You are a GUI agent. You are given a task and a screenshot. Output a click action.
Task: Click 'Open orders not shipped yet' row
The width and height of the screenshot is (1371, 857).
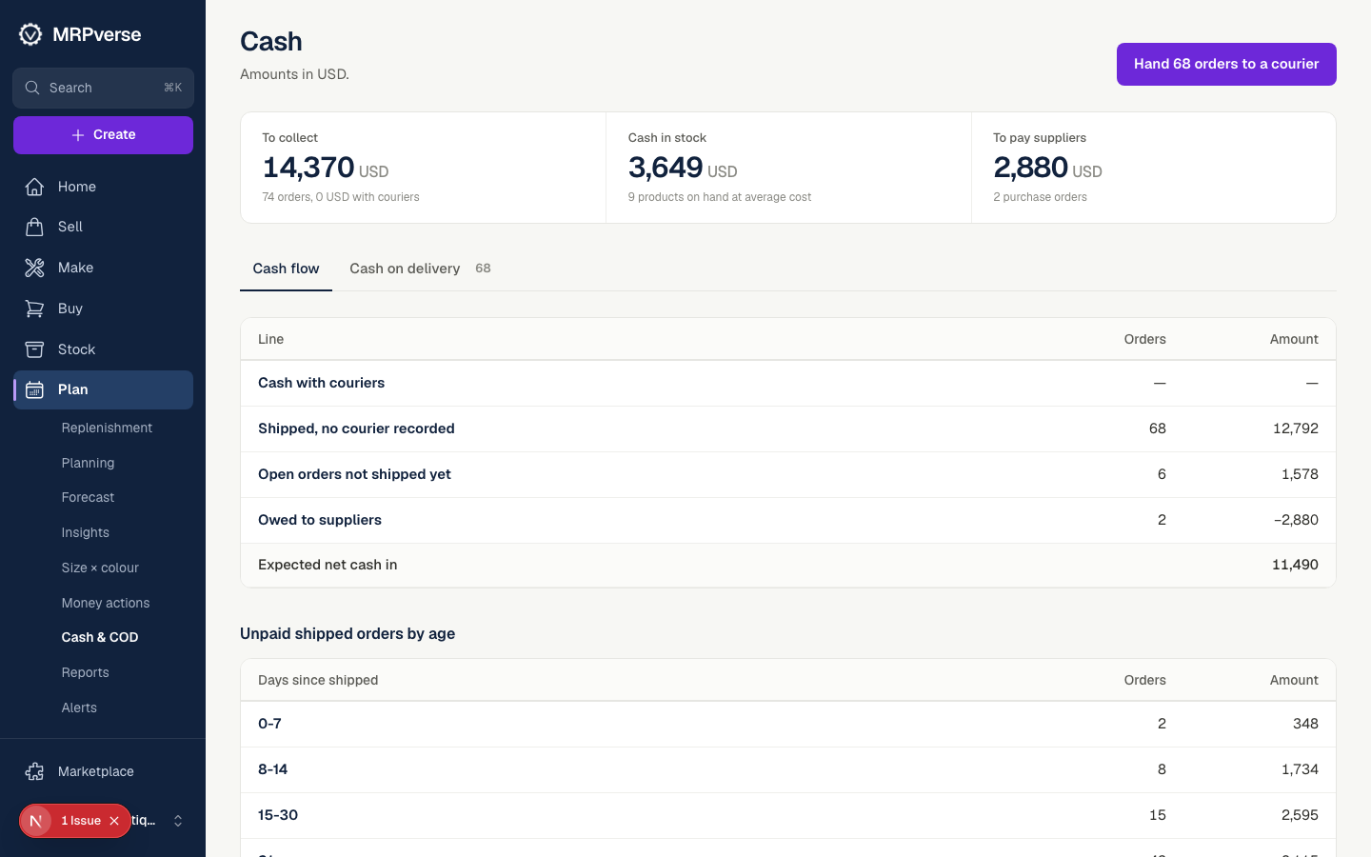pyautogui.click(x=788, y=474)
